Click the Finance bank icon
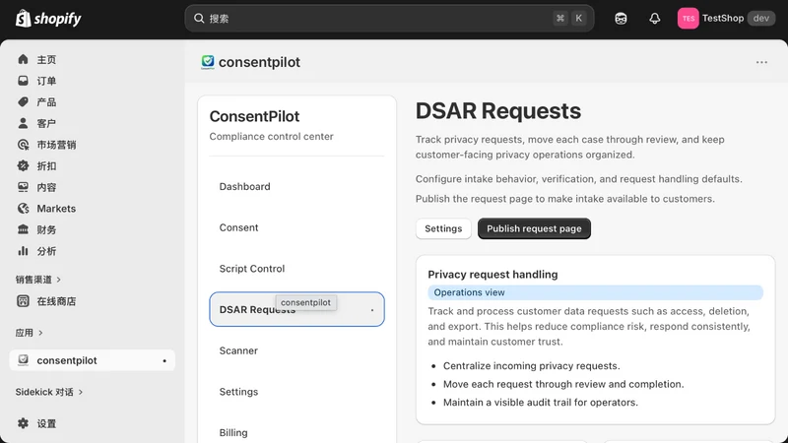Viewport: 788px width, 443px height. [23, 229]
